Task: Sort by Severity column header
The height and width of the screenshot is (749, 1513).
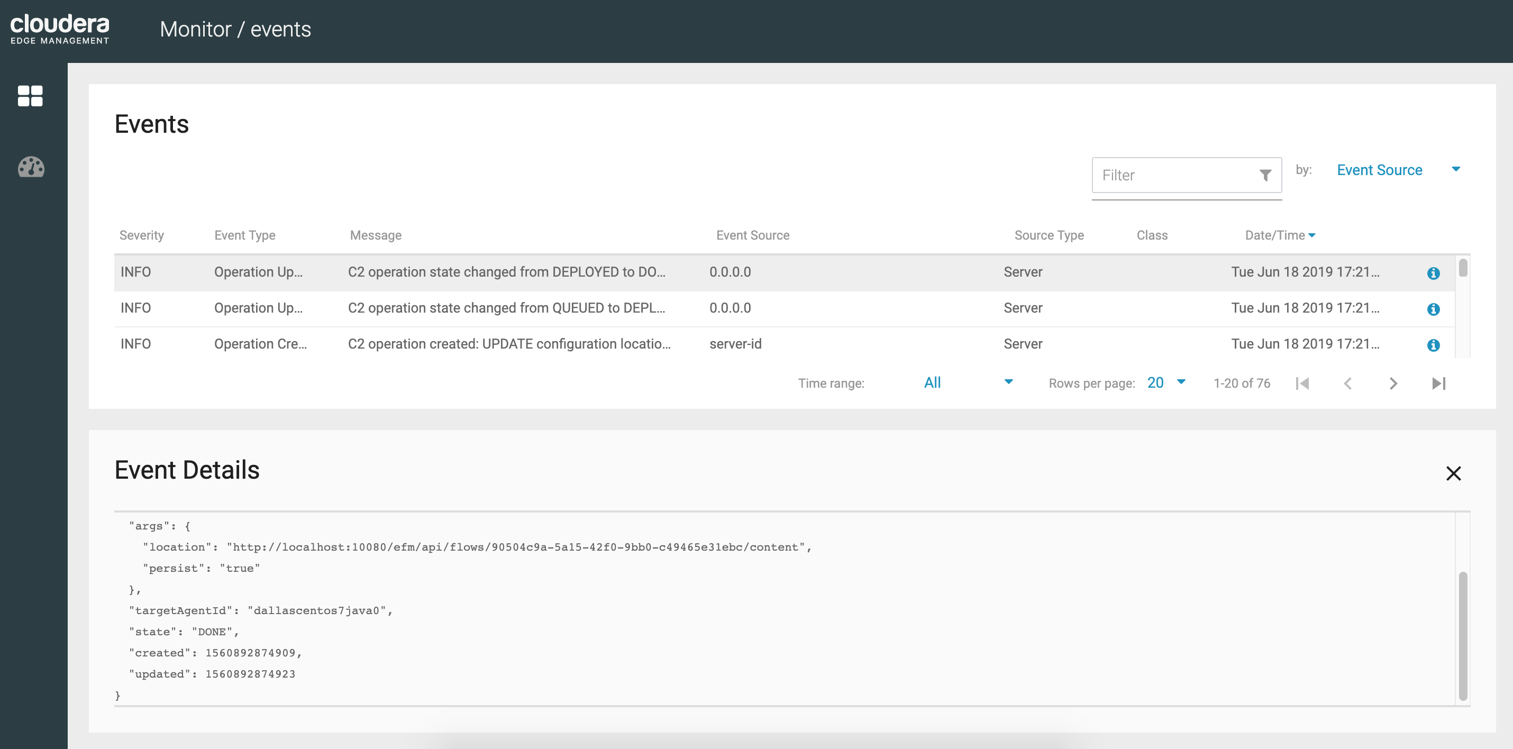Action: pyautogui.click(x=142, y=235)
